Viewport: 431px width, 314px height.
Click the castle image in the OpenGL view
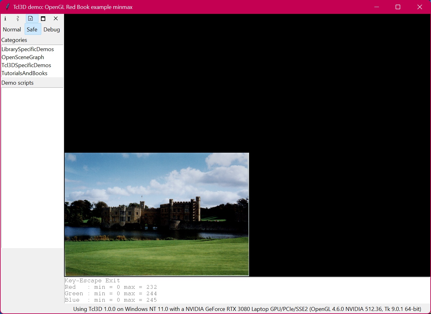pos(157,214)
